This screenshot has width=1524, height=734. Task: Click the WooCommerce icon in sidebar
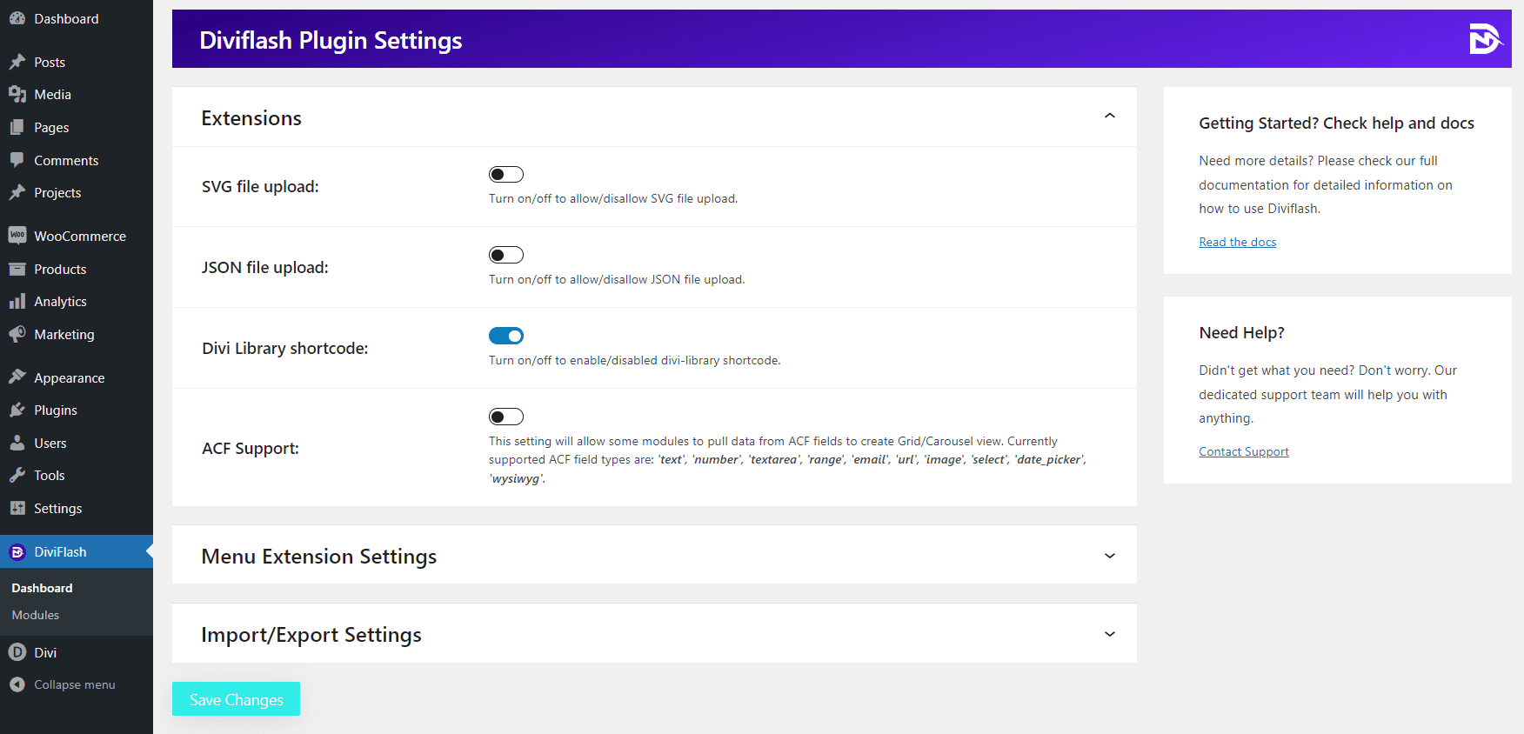17,236
